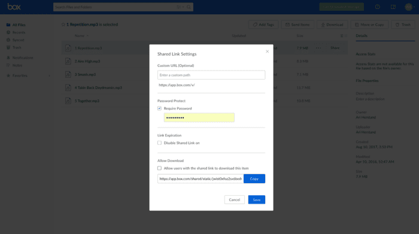
Task: Click music icon for 4 Takin Back Daydreamin.mp3
Action: click(68, 87)
